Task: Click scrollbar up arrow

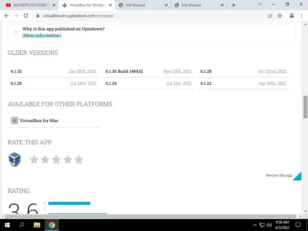Action: coord(305,24)
